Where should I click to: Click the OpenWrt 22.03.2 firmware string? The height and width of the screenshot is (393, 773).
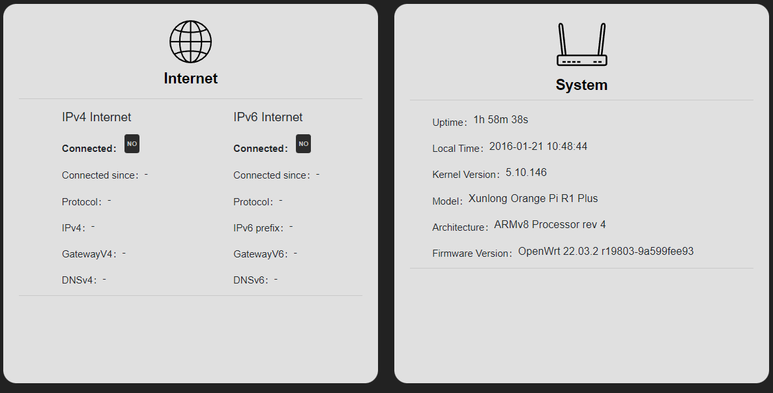[606, 252]
